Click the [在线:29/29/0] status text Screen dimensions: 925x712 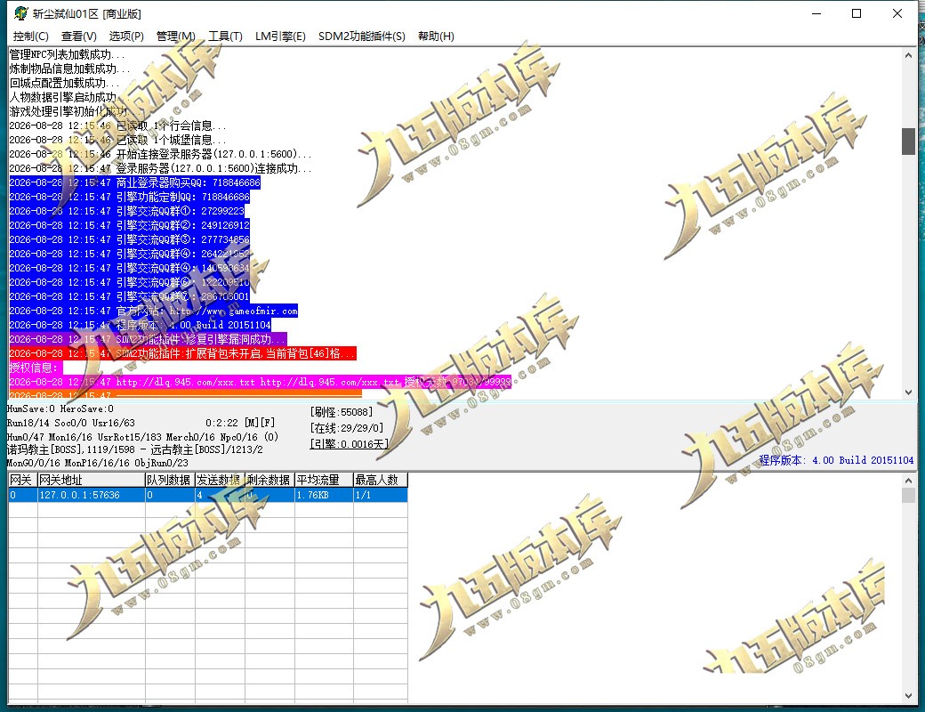[347, 428]
